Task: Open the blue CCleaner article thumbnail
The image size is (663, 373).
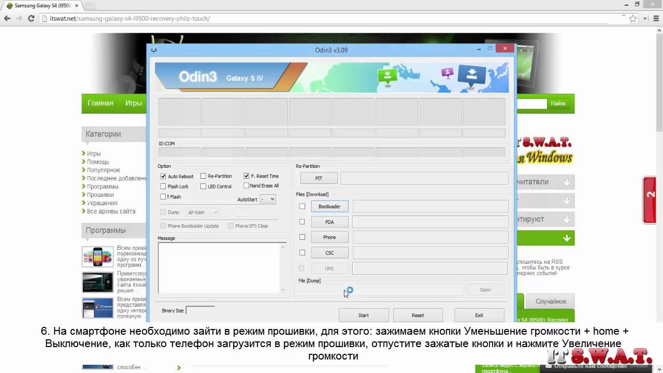Action: pos(98,308)
